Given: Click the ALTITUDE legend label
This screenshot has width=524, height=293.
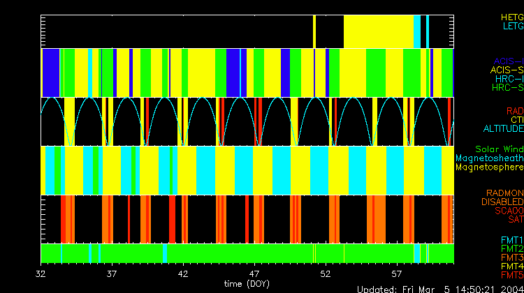Looking at the screenshot, I should point(503,129).
